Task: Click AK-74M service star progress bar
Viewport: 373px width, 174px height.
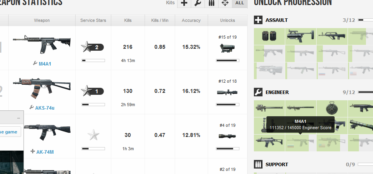Action: tap(93, 149)
